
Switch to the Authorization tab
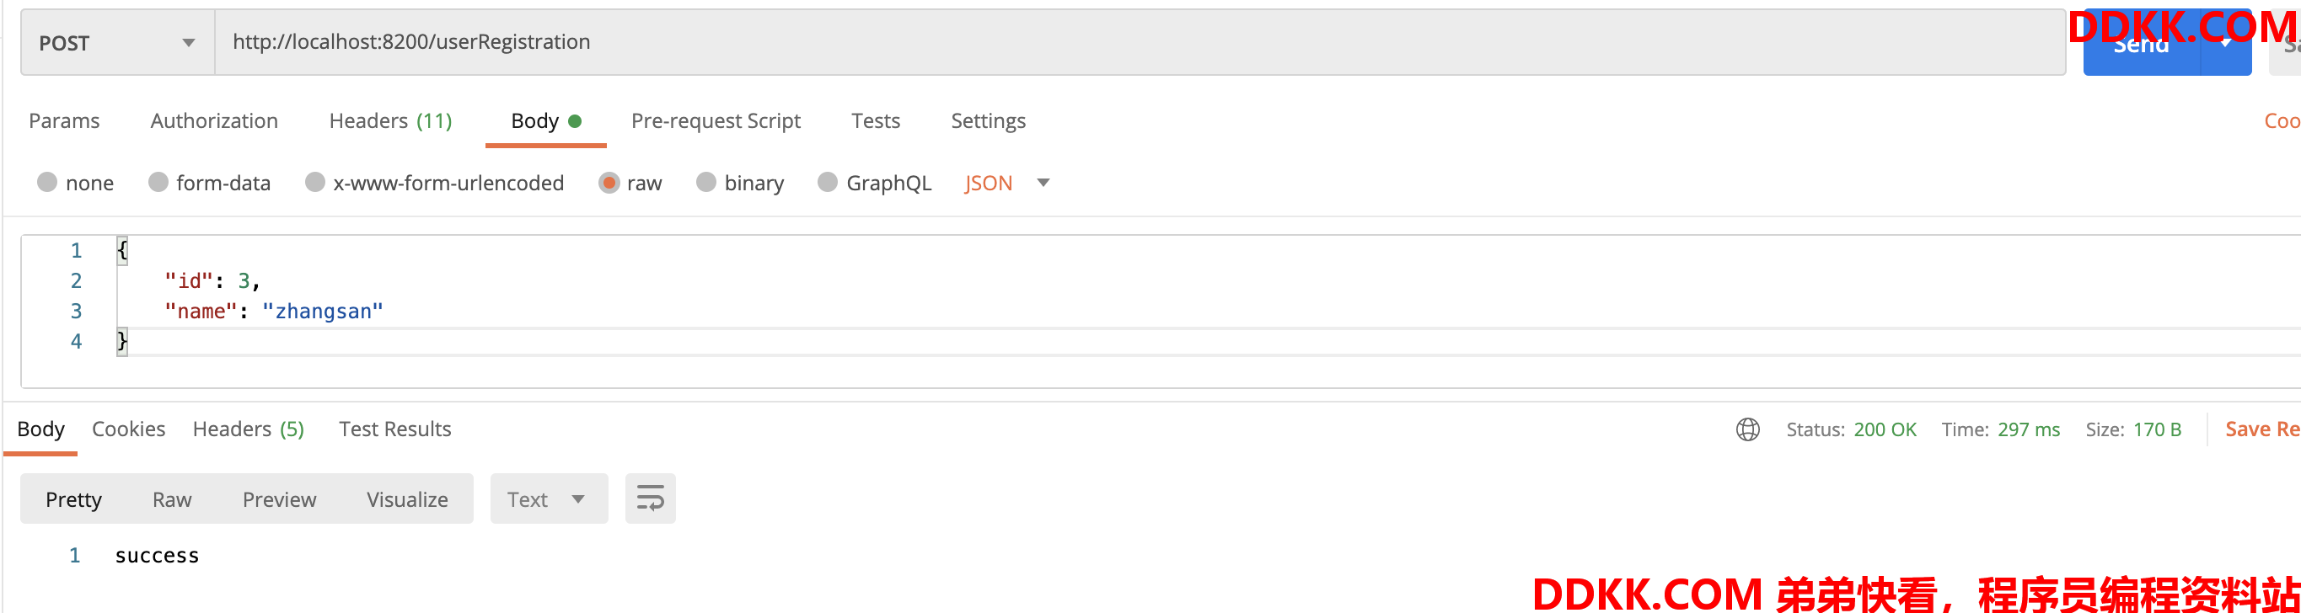tap(213, 120)
